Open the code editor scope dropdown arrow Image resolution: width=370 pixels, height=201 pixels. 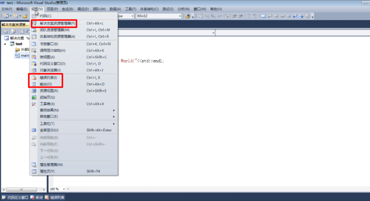pyautogui.click(x=213, y=33)
